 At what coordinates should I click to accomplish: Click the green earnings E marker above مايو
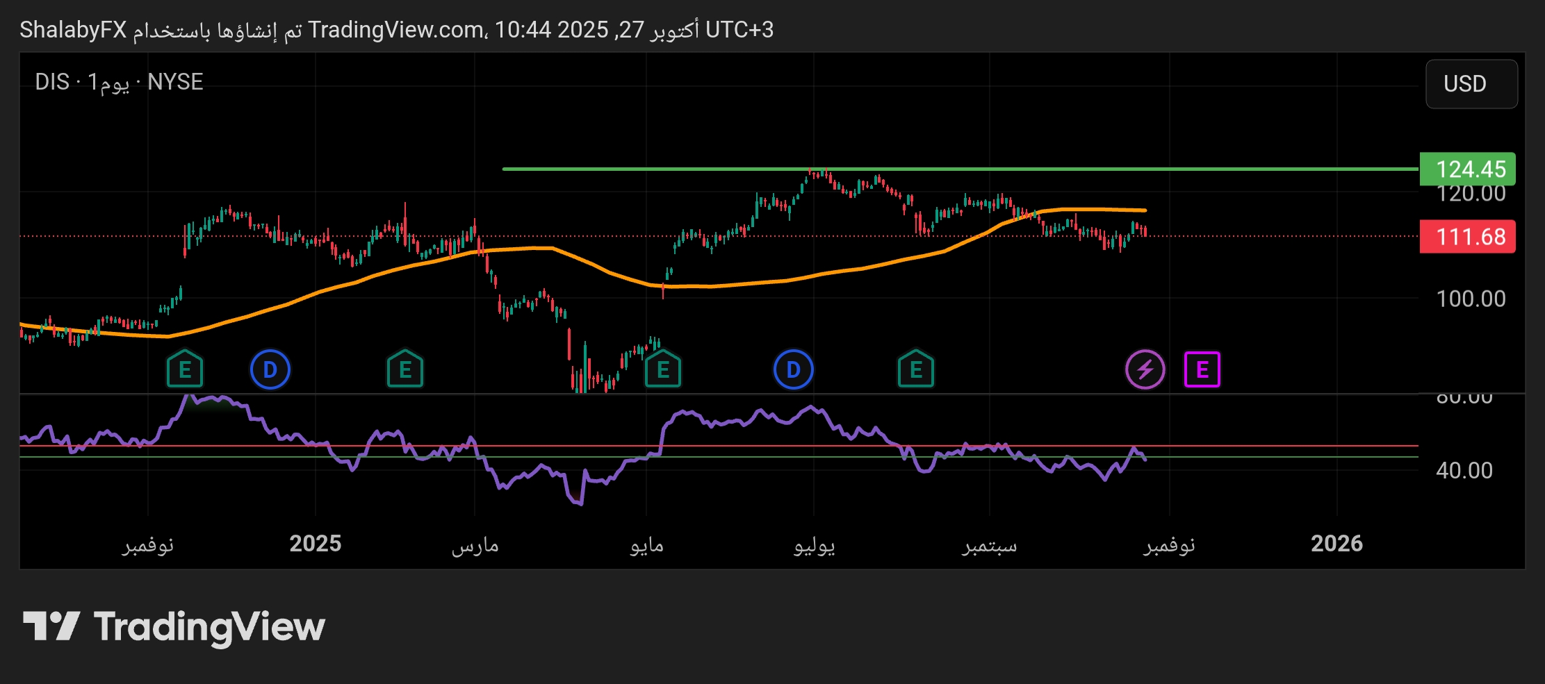[663, 369]
